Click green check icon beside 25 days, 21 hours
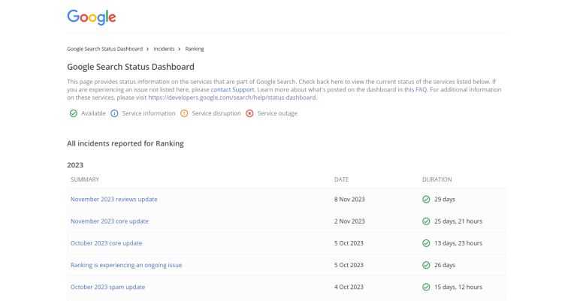This screenshot has height=301, width=574. pos(426,221)
